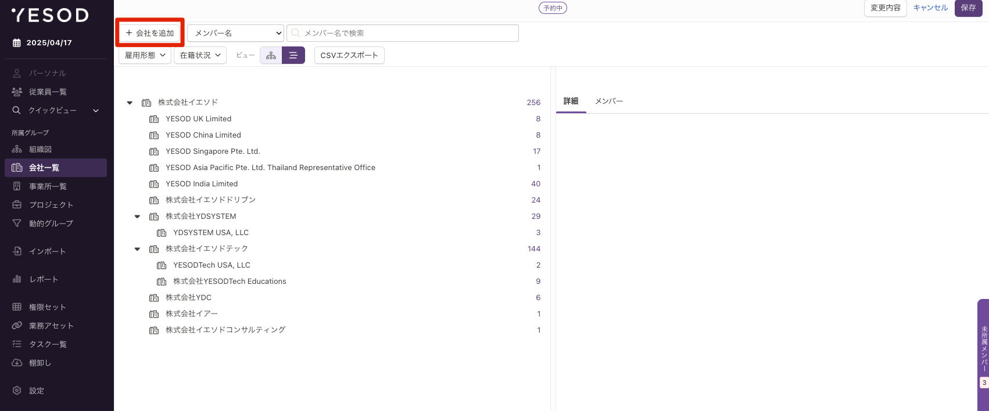
Task: Click company icon of YESOD UK Limited
Action: coord(154,119)
